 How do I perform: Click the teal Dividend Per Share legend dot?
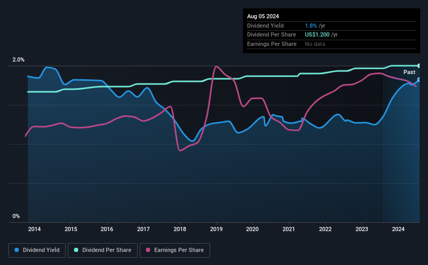pyautogui.click(x=76, y=250)
